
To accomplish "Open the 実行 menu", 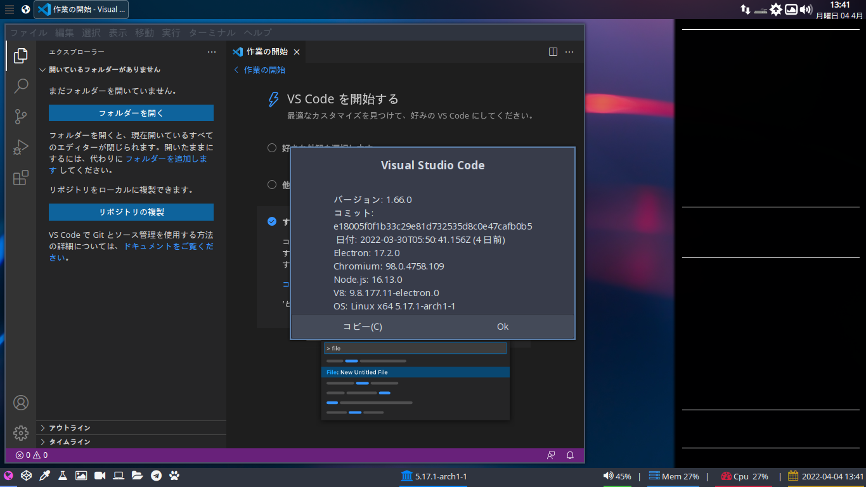I will point(171,33).
